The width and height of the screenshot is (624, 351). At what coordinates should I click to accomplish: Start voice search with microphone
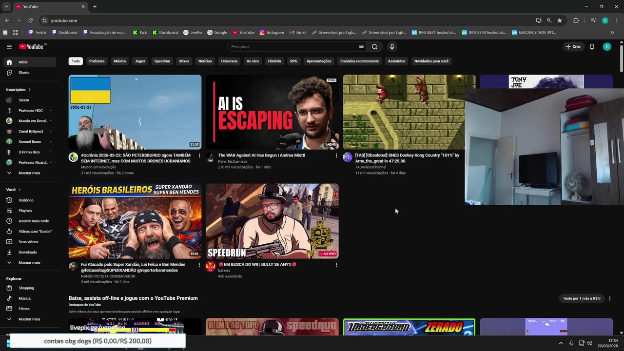392,47
